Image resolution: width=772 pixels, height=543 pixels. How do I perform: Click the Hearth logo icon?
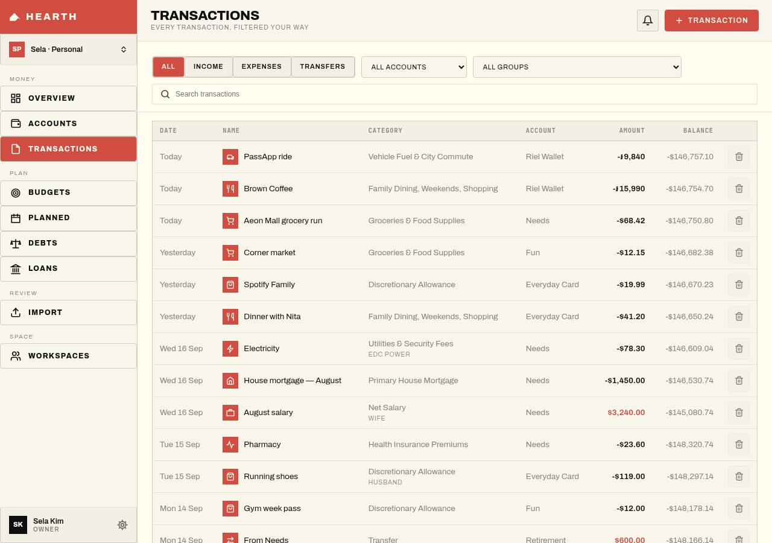pyautogui.click(x=14, y=17)
